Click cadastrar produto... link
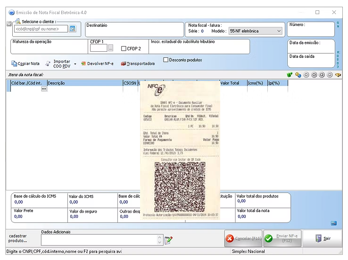Screen dimensions: 348x260 click(17, 238)
